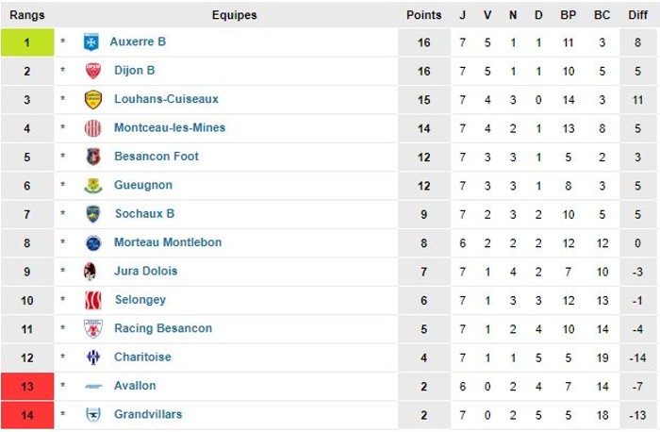
Task: Click the Gueugnon team crest
Action: (93, 186)
